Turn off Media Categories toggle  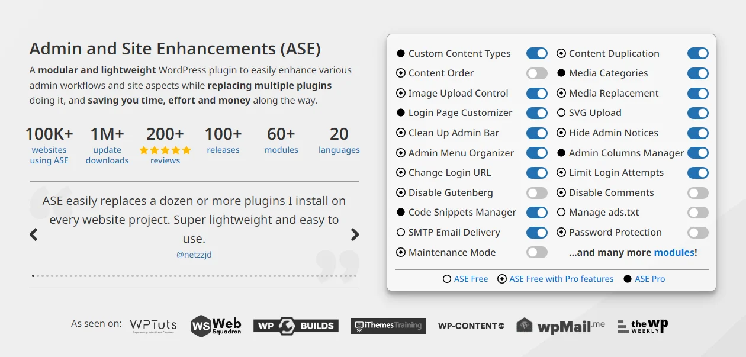[x=698, y=73]
